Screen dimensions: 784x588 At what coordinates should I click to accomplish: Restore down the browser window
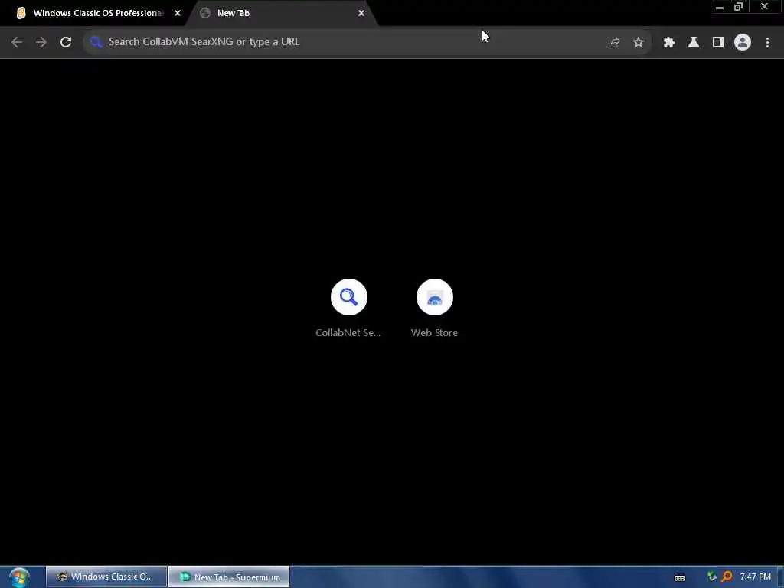pos(739,7)
